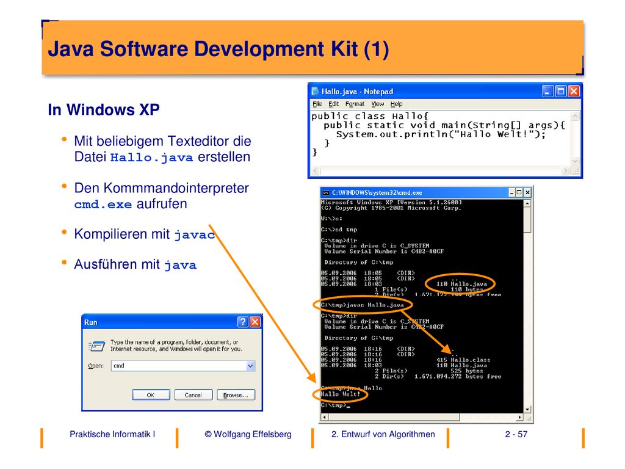Click the 'javac Hallo.java' command line
This screenshot has width=625, height=469.
point(363,305)
